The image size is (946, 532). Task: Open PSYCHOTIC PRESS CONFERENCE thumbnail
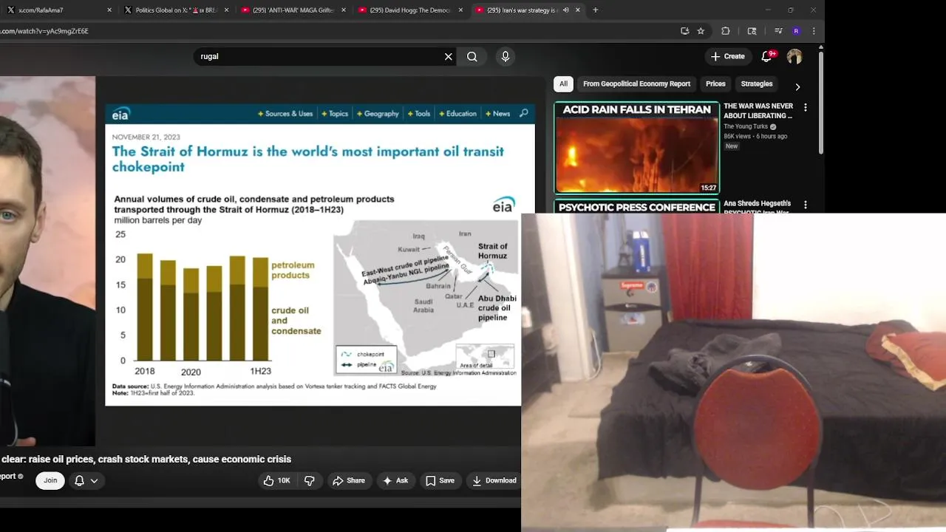click(636, 207)
